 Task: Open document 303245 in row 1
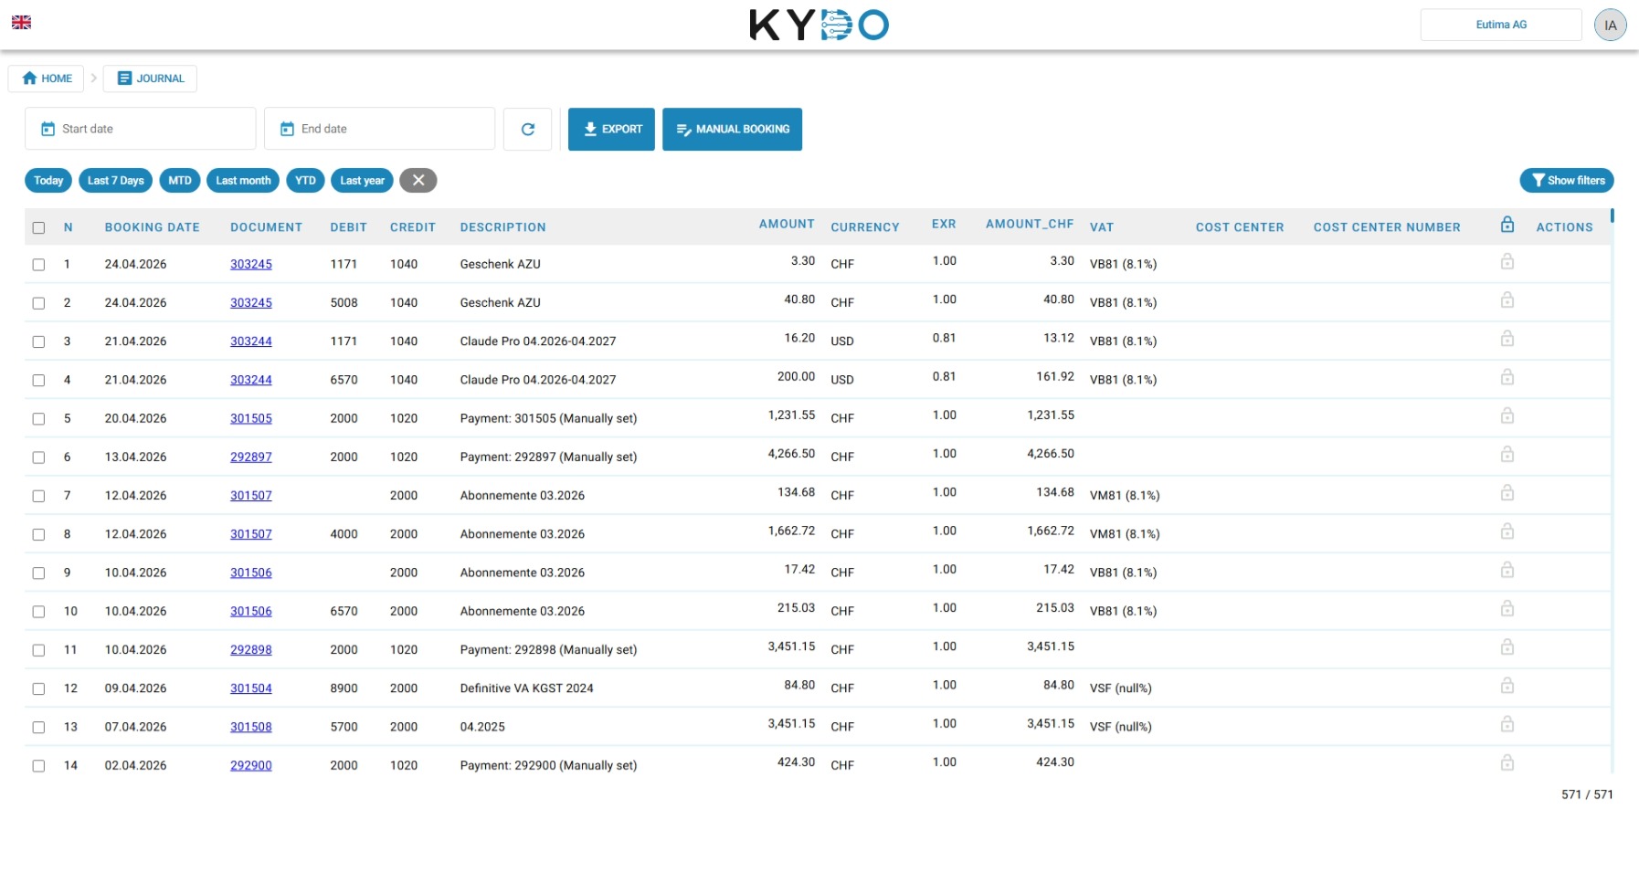click(x=251, y=264)
